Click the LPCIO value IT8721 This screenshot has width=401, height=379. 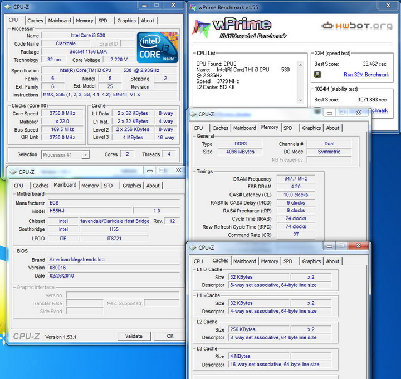[114, 239]
